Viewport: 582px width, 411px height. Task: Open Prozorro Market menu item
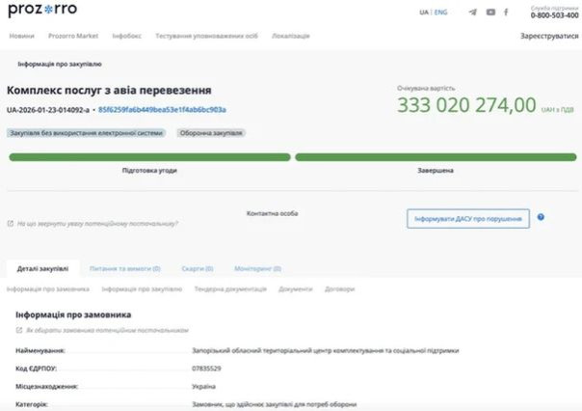tap(73, 36)
